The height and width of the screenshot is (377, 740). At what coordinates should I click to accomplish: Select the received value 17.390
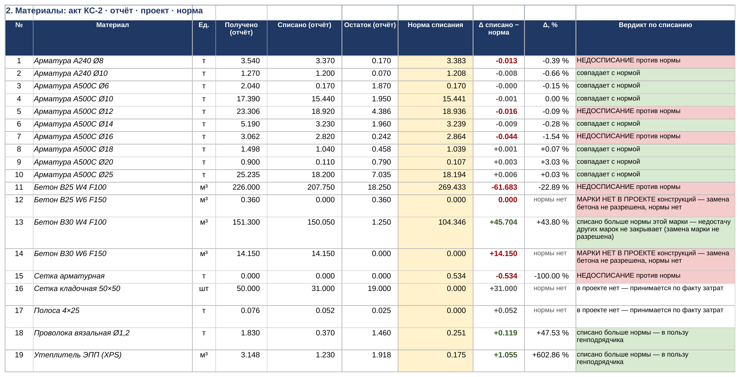click(241, 100)
